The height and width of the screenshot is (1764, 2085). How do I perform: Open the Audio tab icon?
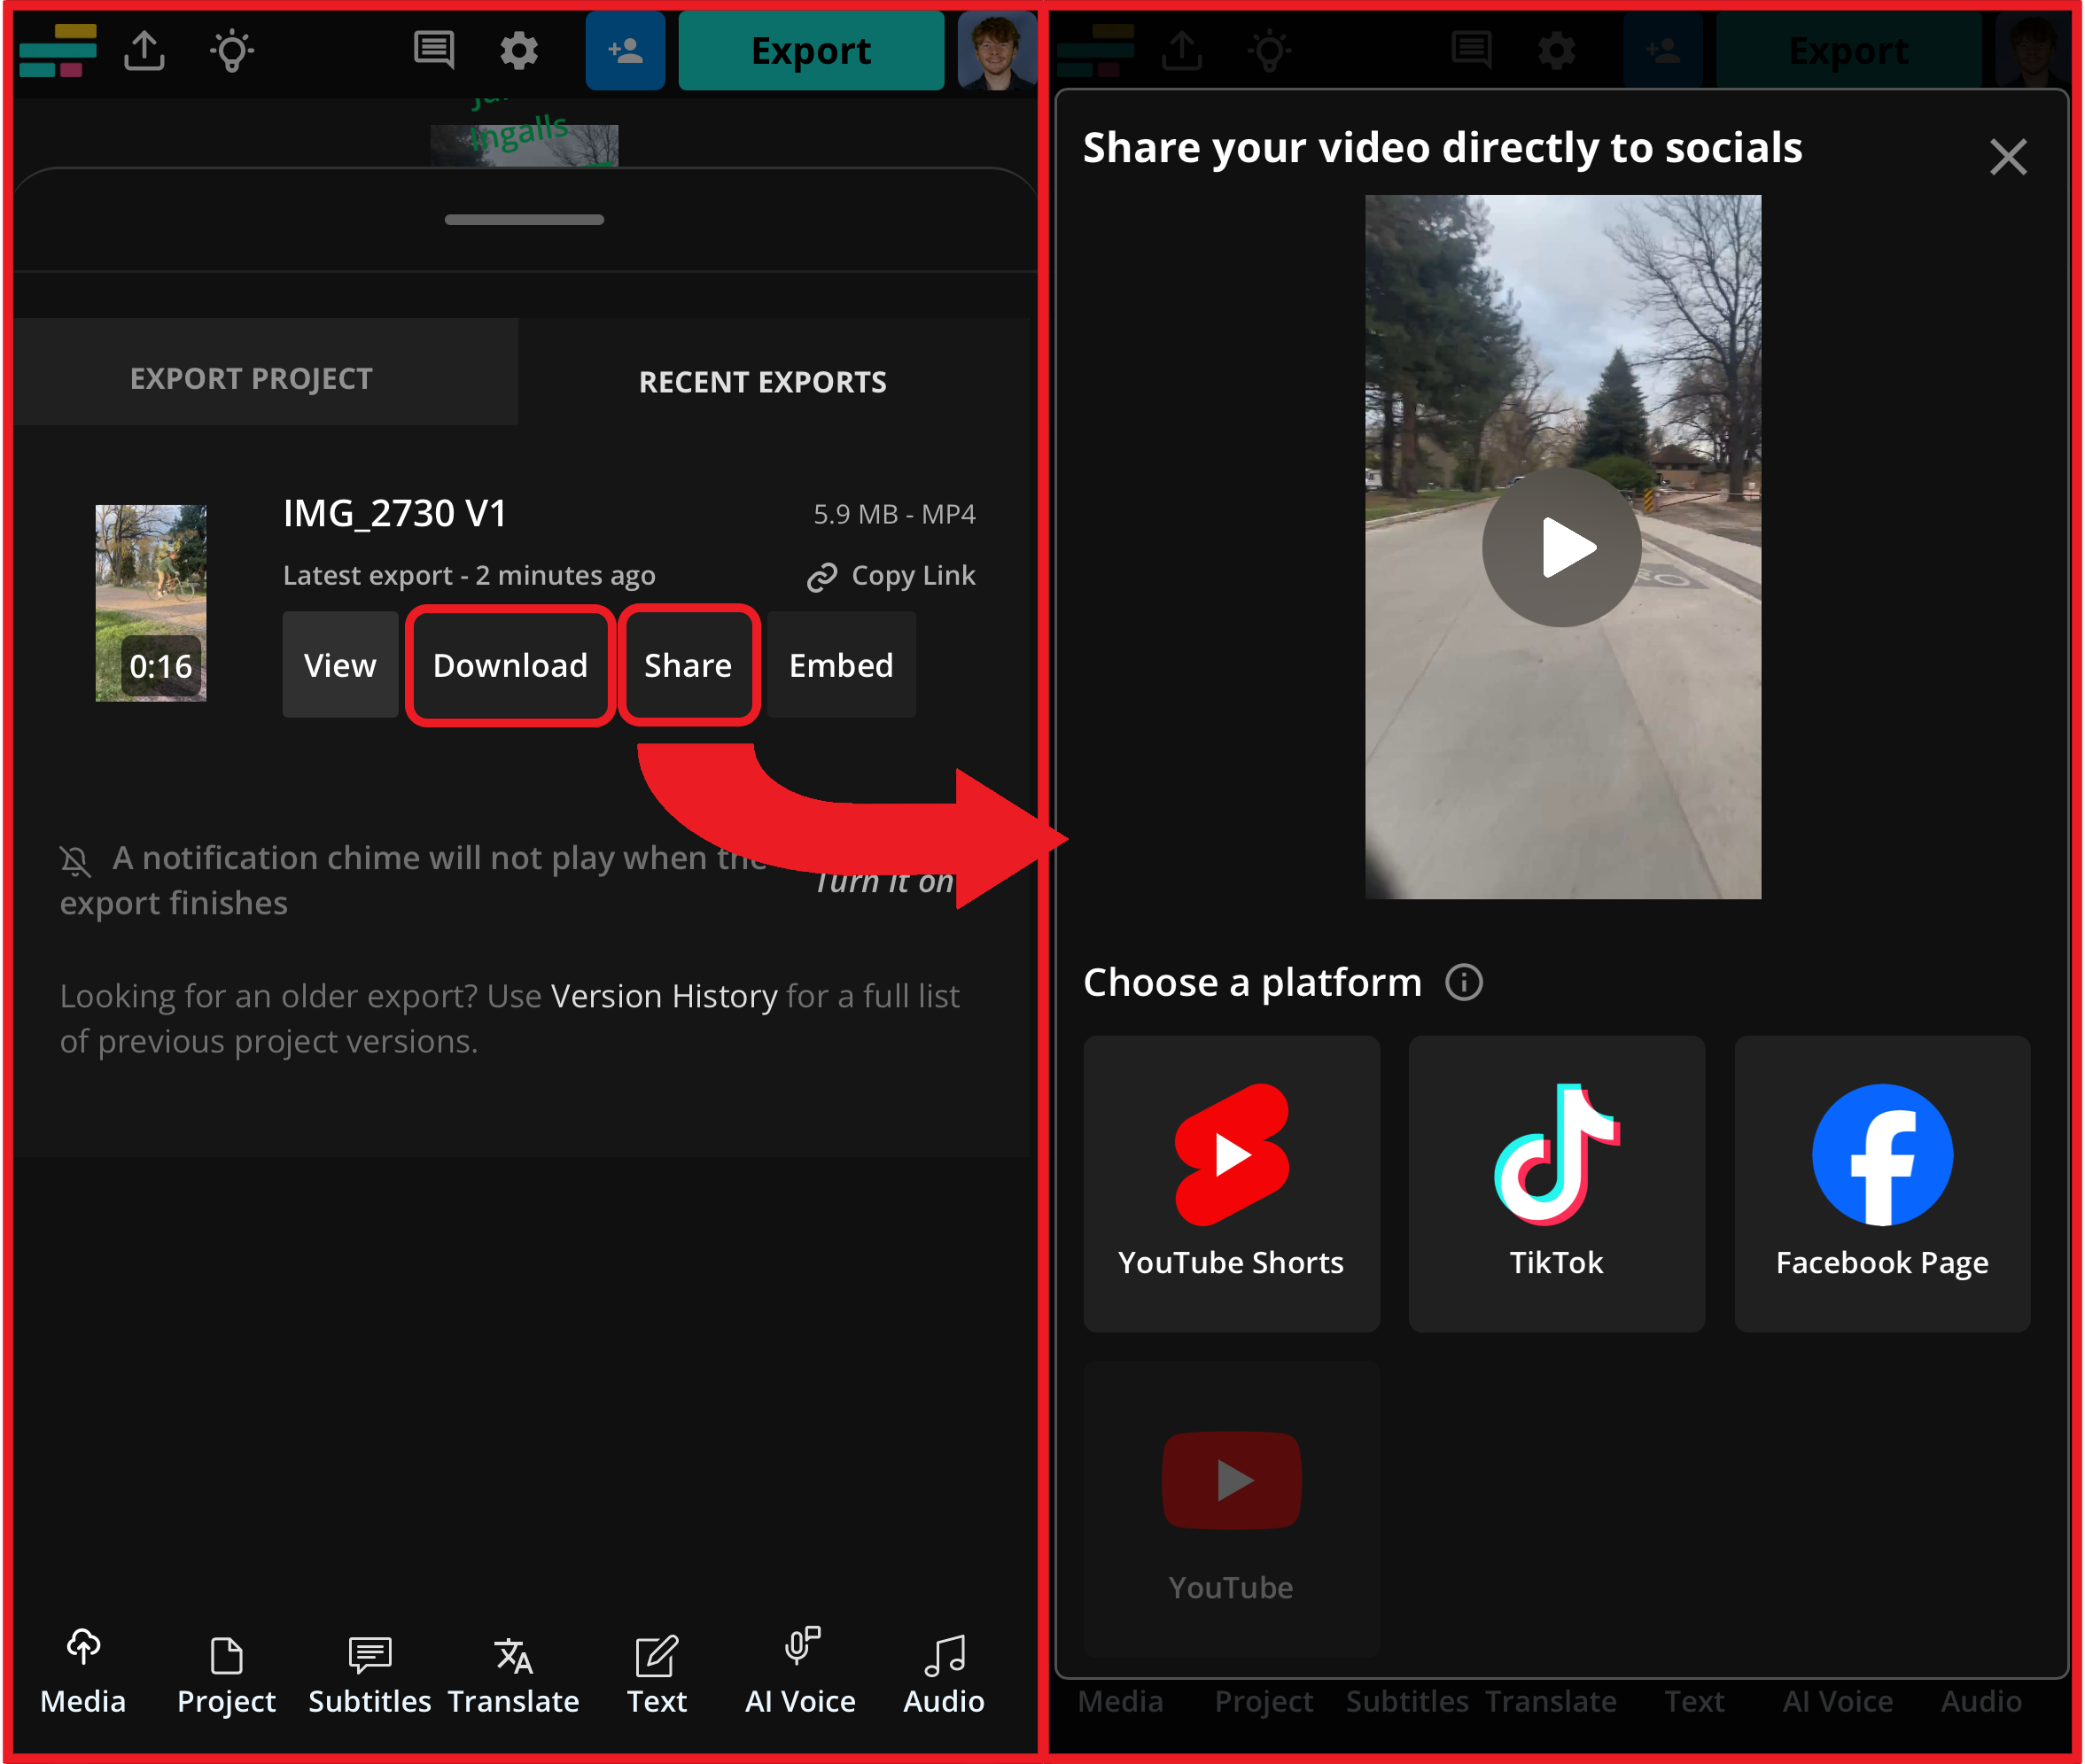[945, 1655]
